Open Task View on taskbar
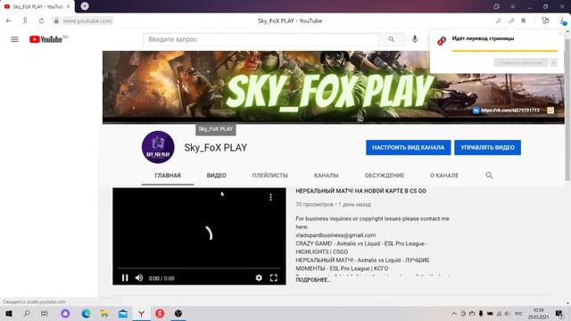The image size is (571, 321). pyautogui.click(x=44, y=313)
